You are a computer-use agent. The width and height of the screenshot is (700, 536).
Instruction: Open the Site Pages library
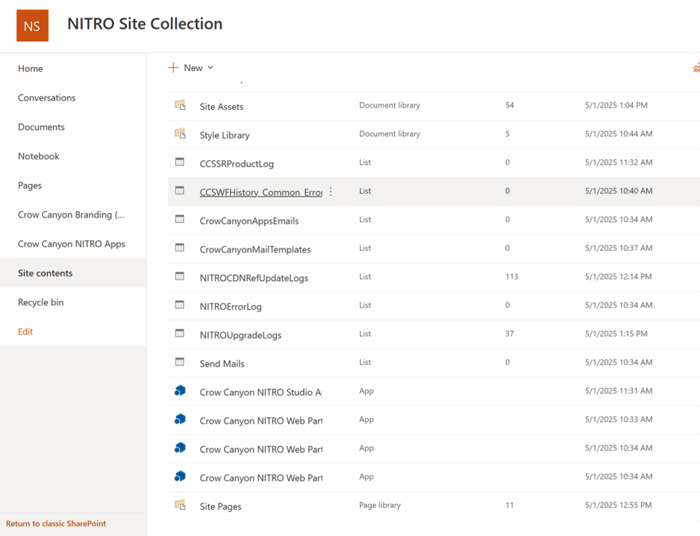(221, 507)
